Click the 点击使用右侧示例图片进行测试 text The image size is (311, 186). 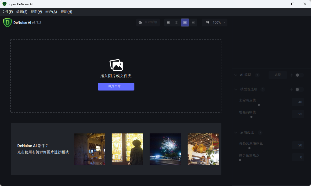point(43,152)
